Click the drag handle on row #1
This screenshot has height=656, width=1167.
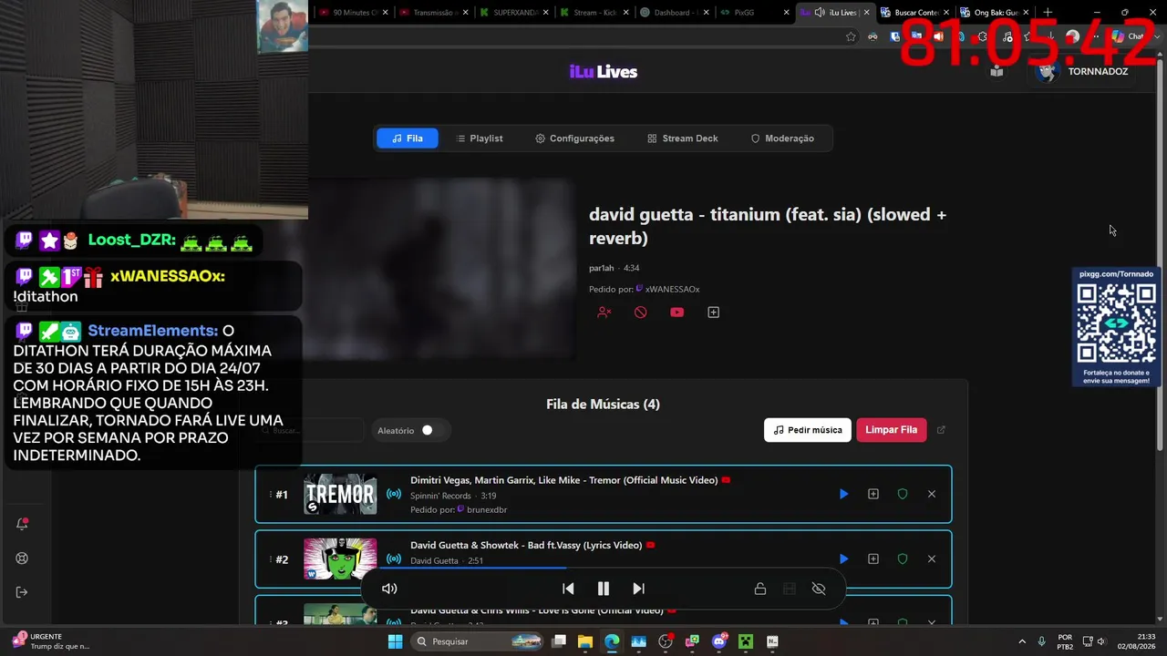click(270, 495)
